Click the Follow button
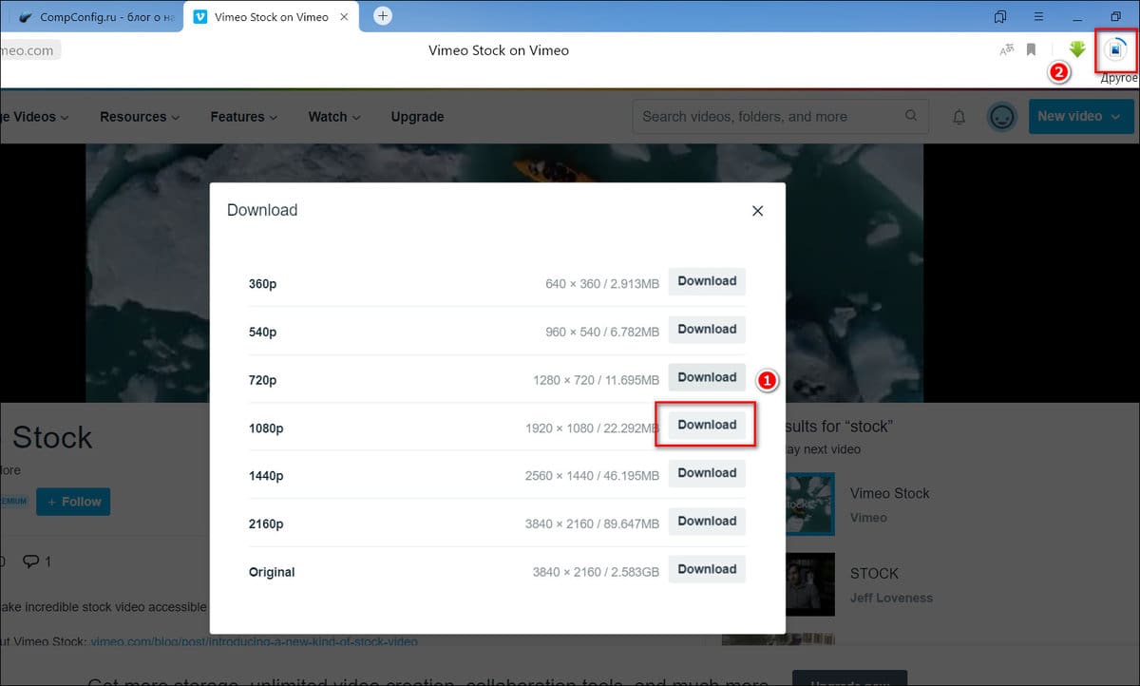 [73, 501]
